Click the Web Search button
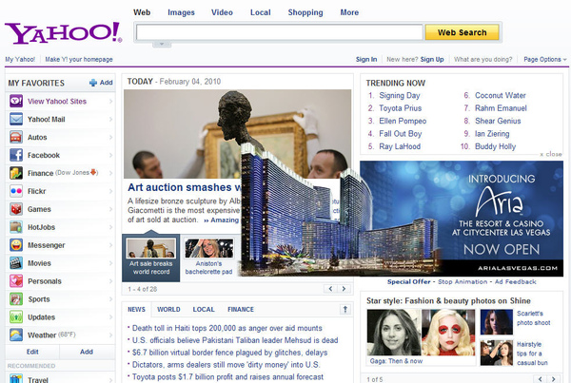 tap(462, 32)
